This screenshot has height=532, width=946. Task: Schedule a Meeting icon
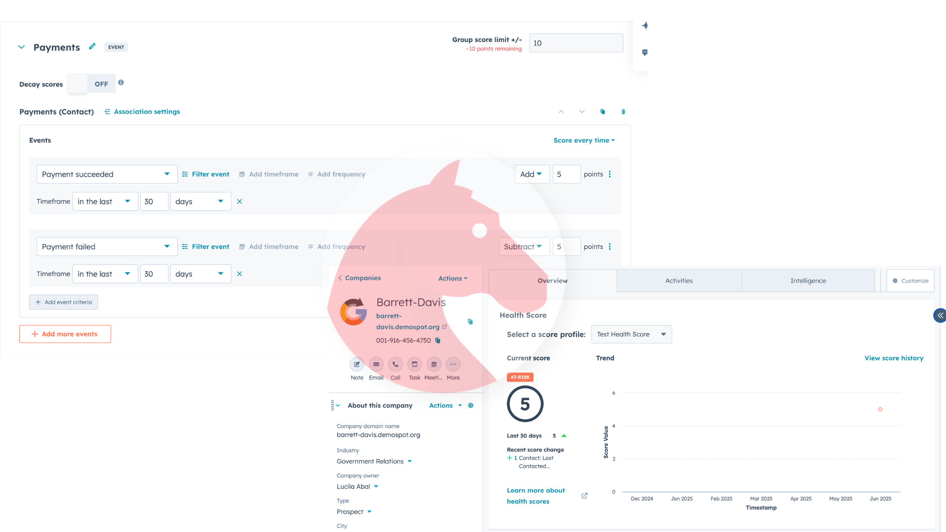point(434,364)
